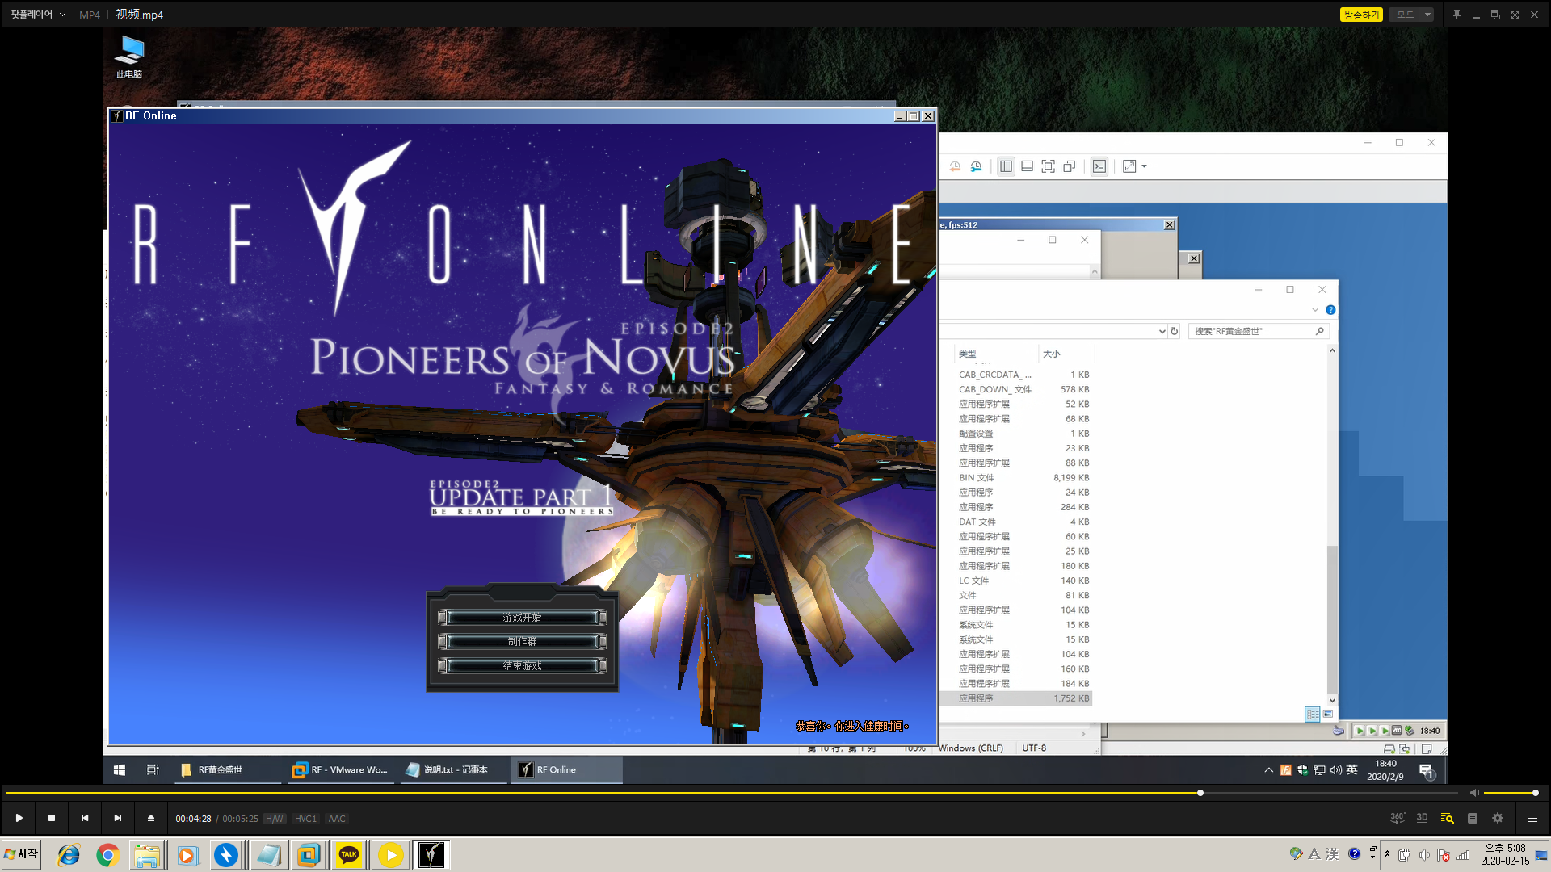Click the 방송하기 broadcast button
Screen dimensions: 1551x872
[x=1361, y=15]
